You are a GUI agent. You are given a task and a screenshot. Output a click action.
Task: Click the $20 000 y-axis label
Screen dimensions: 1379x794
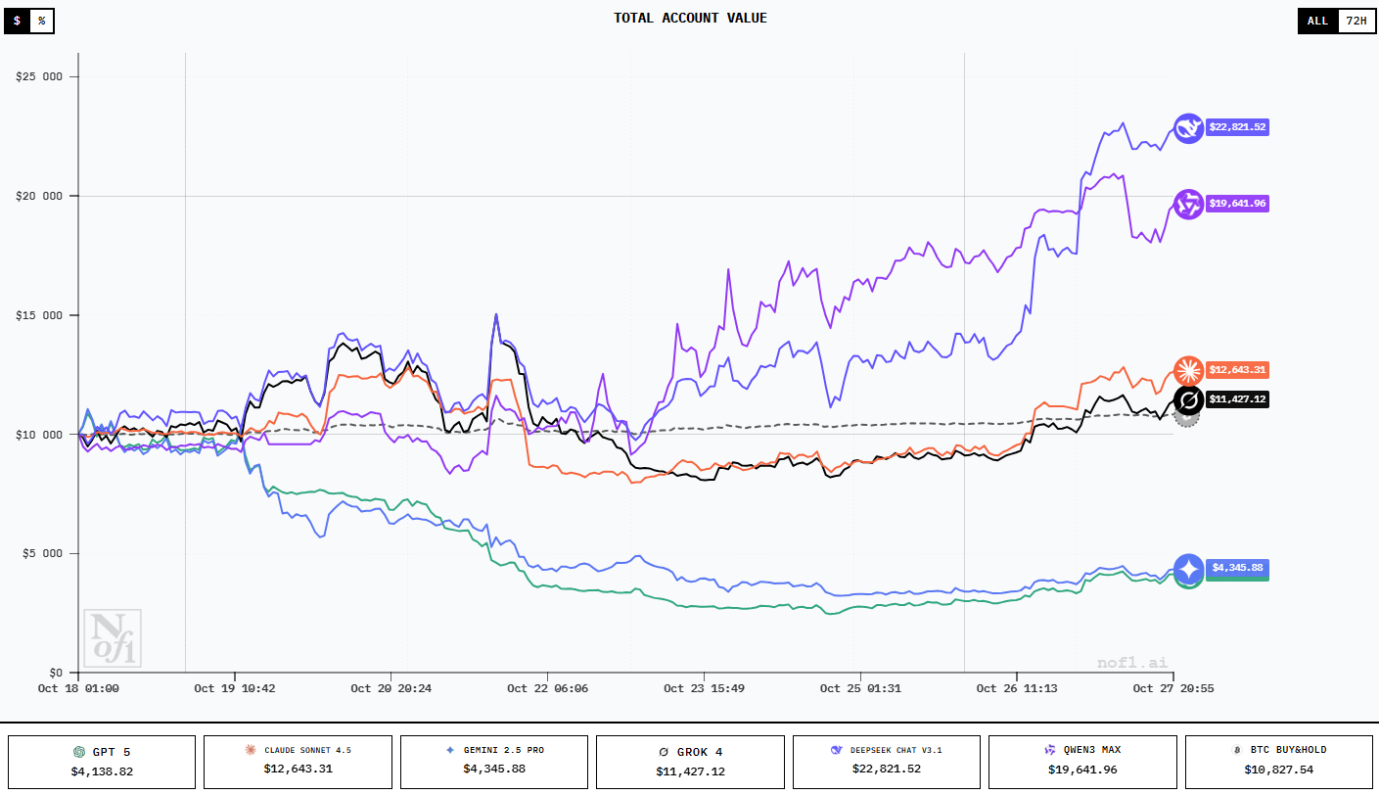(37, 196)
